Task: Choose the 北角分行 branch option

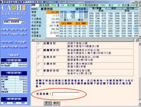Action: tap(39, 58)
